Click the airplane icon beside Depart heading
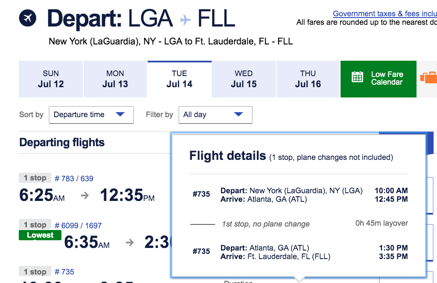This screenshot has height=283, width=437. coord(28,18)
